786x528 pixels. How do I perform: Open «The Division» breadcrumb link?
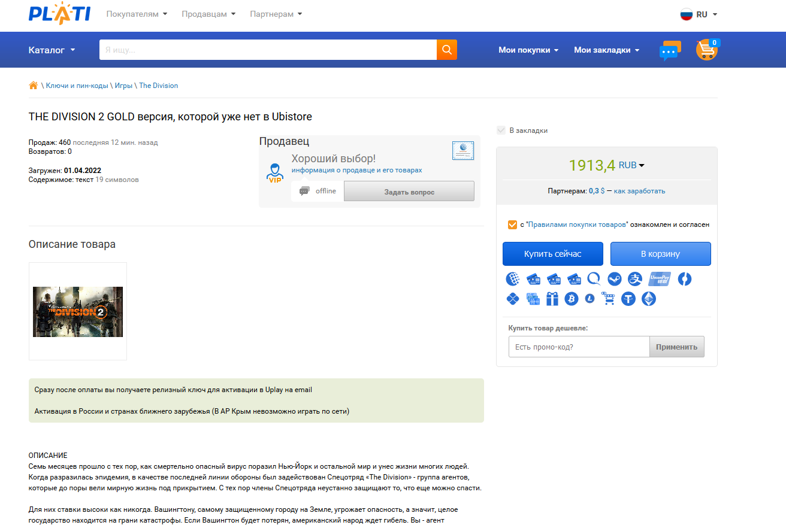159,86
